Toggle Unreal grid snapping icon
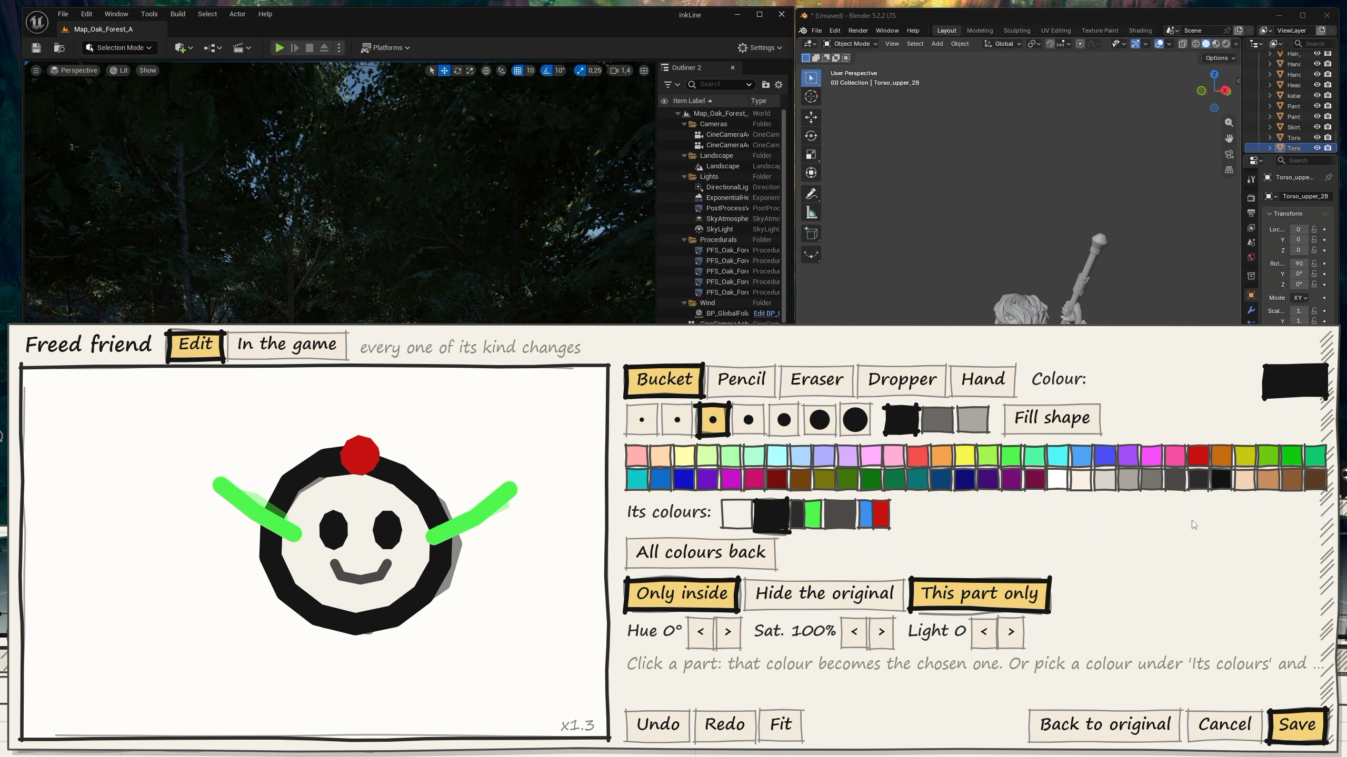 (x=518, y=70)
